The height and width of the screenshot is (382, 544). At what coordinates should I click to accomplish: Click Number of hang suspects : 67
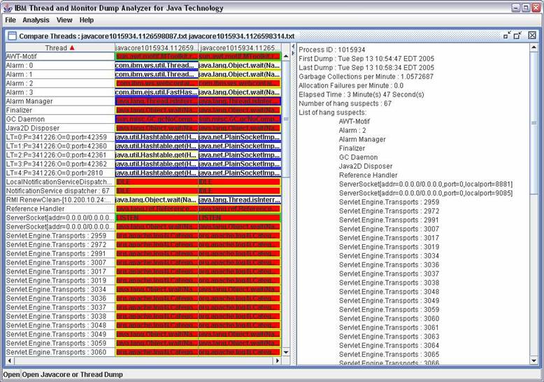click(345, 104)
